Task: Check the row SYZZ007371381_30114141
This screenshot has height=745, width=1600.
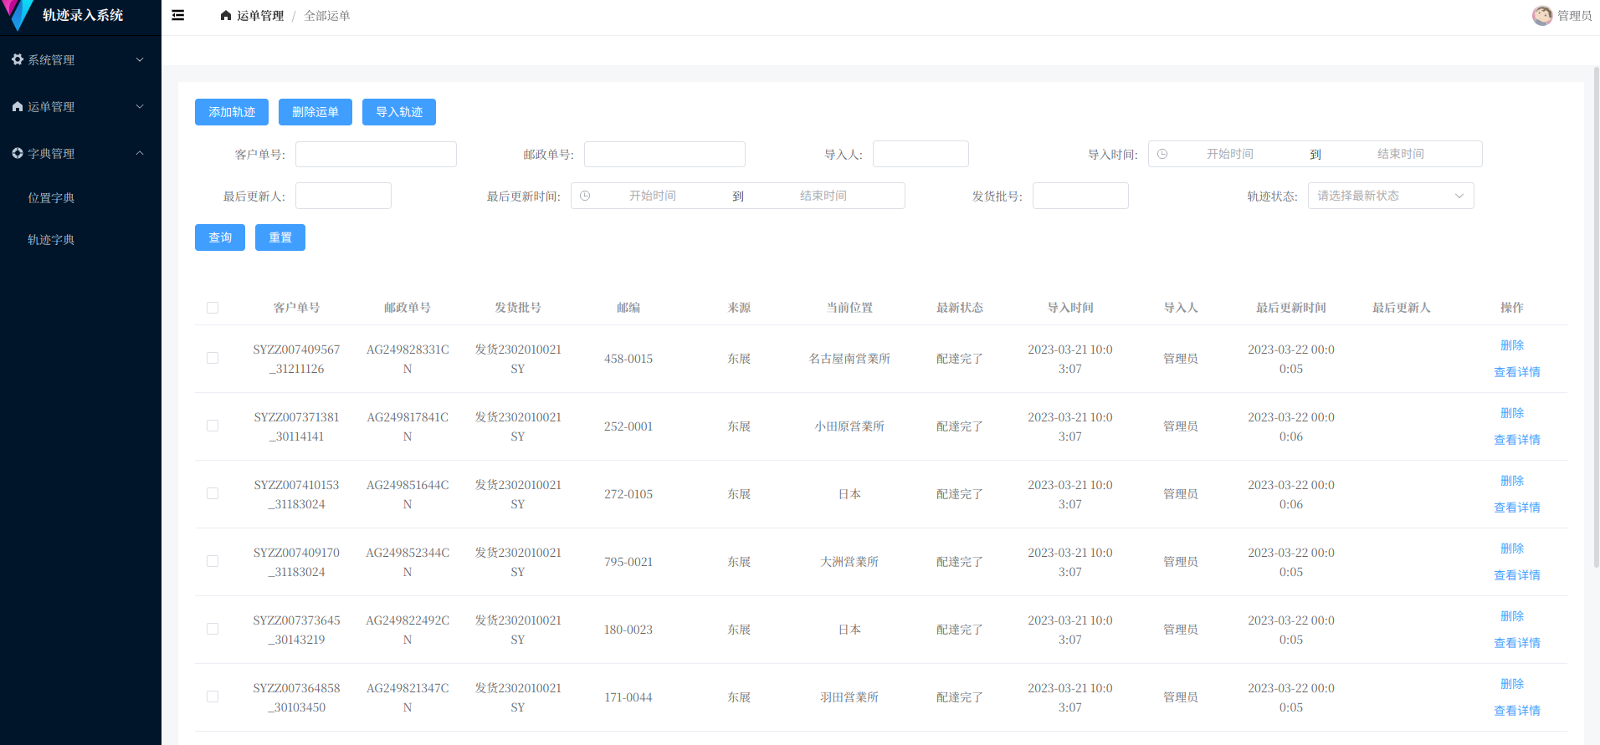Action: click(x=213, y=426)
